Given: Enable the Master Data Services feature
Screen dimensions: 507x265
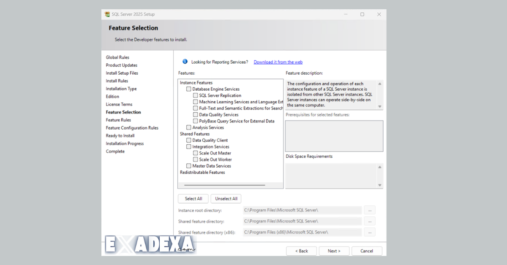Looking at the screenshot, I should 188,165.
